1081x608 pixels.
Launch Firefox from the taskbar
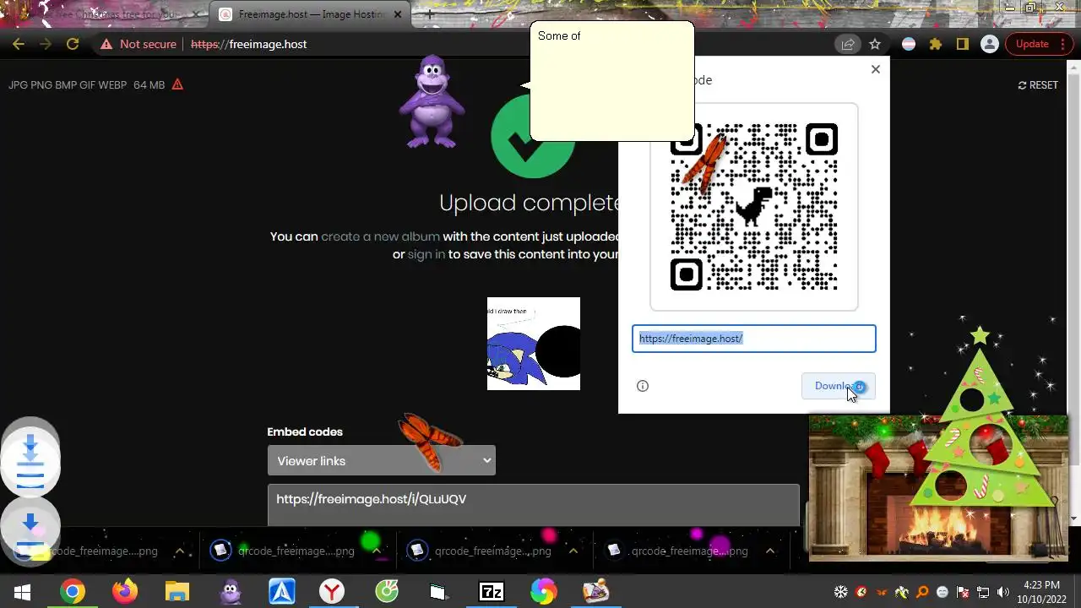125,592
